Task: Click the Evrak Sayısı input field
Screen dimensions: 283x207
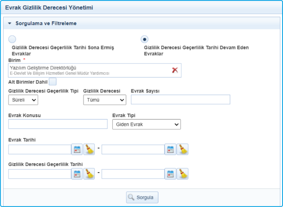Action: pos(181,100)
